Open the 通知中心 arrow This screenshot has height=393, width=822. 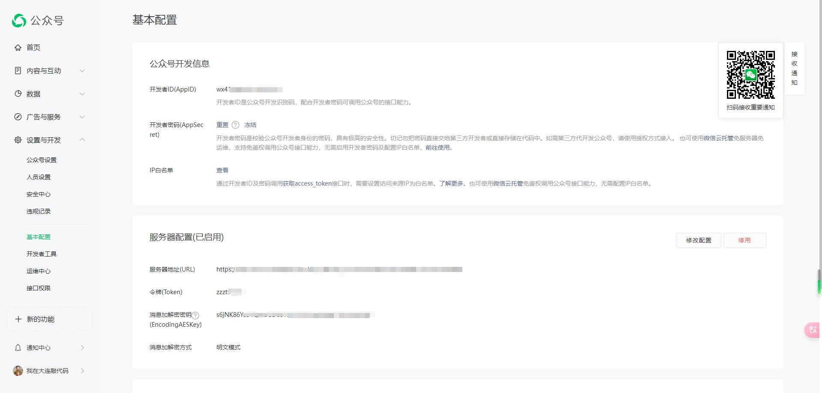(82, 348)
